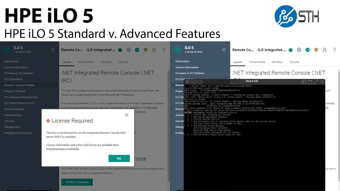Screen dimensions: 340x191
Task: Collapse the left iLO navigation sidebar with X
Action: click(x=53, y=50)
